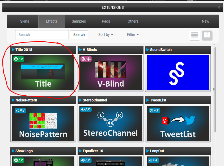Image resolution: width=224 pixels, height=166 pixels.
Task: Click the audio FX badge on Equalizer 10
Action: click(x=86, y=160)
